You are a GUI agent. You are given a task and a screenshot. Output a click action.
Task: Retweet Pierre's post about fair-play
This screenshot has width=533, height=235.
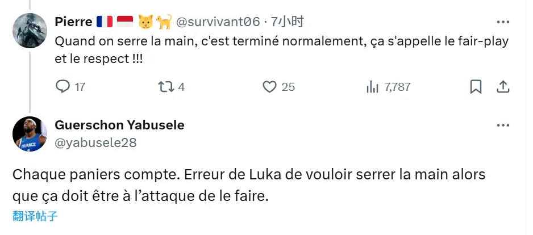coord(166,87)
